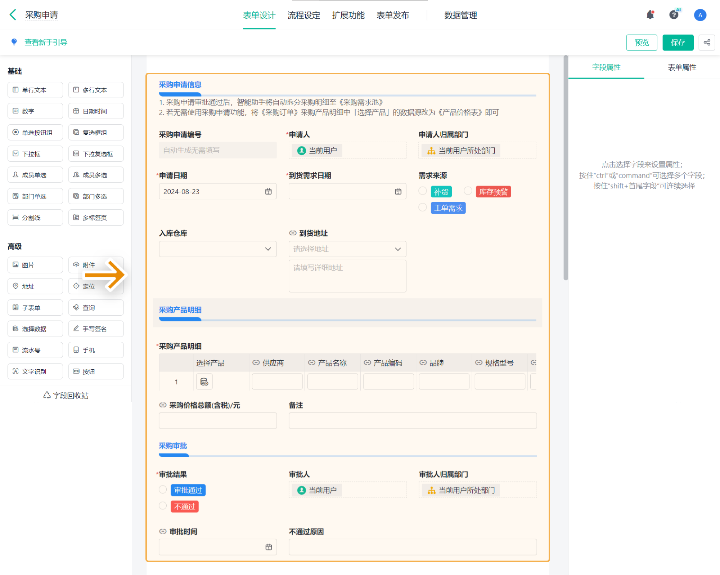Click the form canvas vertical scrollbar
The width and height of the screenshot is (720, 575).
[566, 168]
